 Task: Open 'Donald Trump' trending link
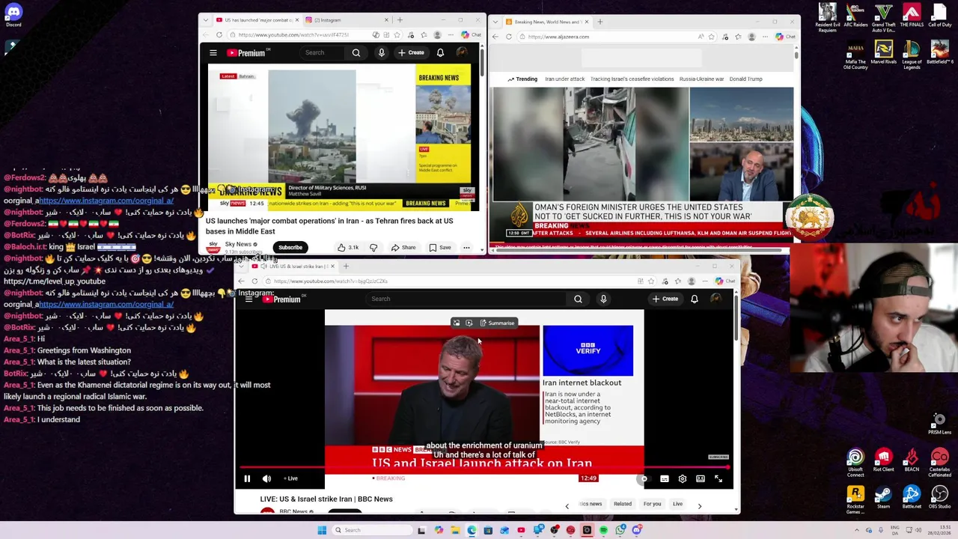tap(745, 79)
